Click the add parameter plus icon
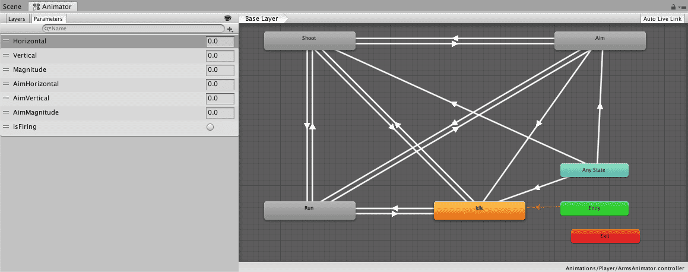 tap(230, 29)
